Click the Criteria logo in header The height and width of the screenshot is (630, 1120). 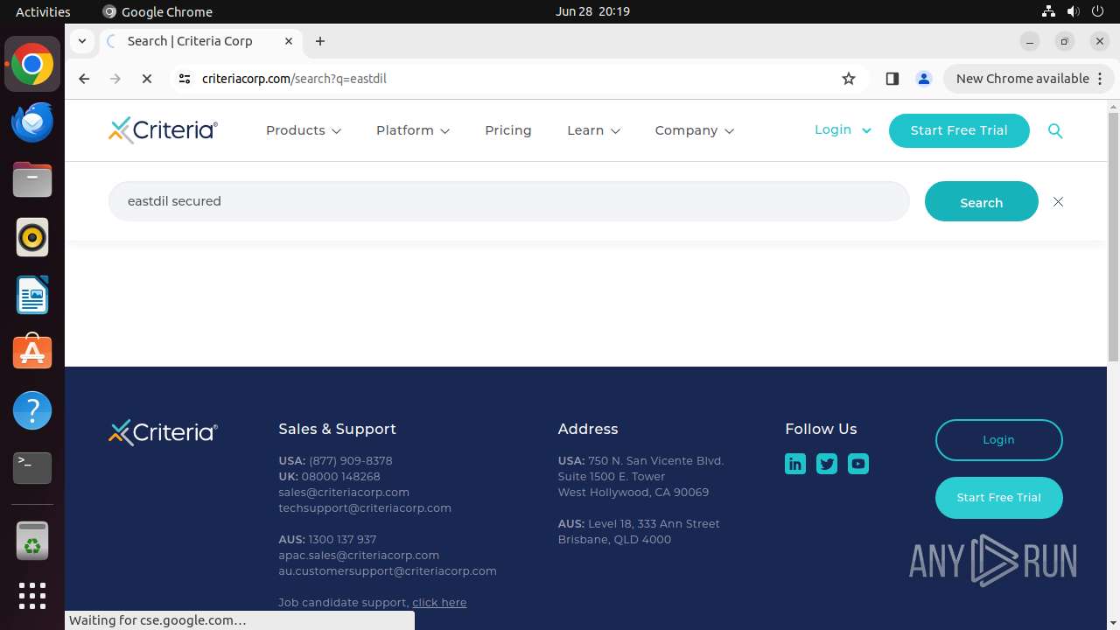(163, 130)
